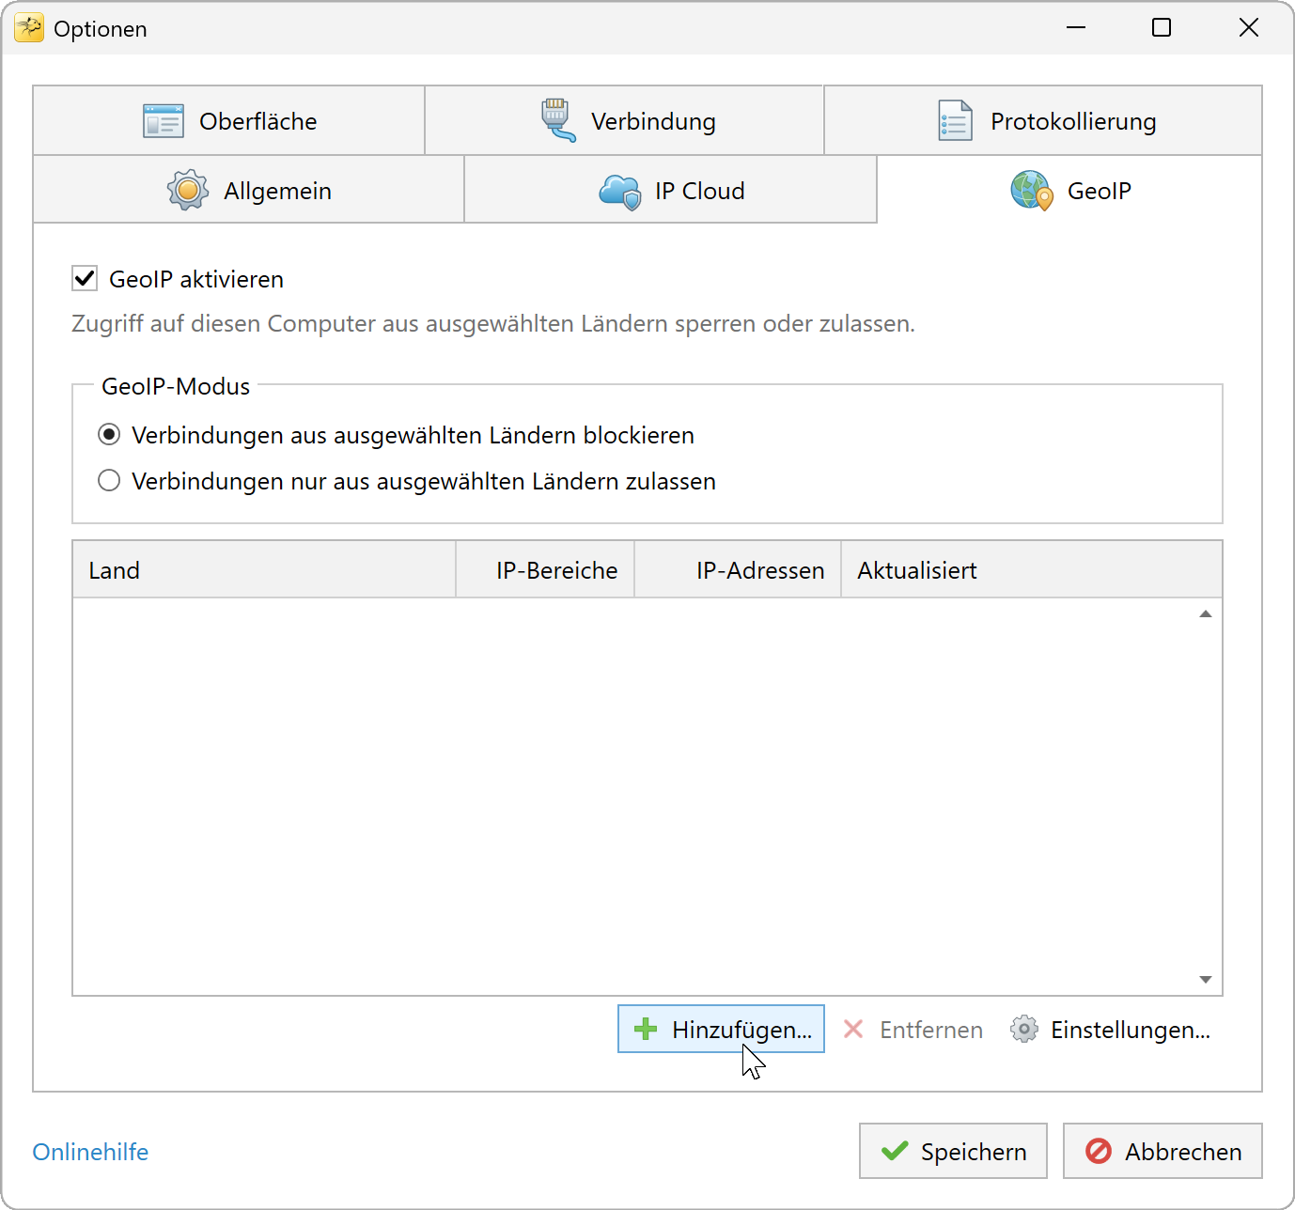Image resolution: width=1295 pixels, height=1210 pixels.
Task: Click the list scrollbar up arrow
Action: (1206, 614)
